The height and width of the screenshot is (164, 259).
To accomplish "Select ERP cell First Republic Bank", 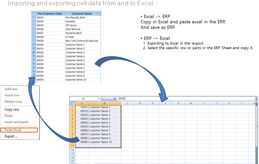I will tap(83, 18).
